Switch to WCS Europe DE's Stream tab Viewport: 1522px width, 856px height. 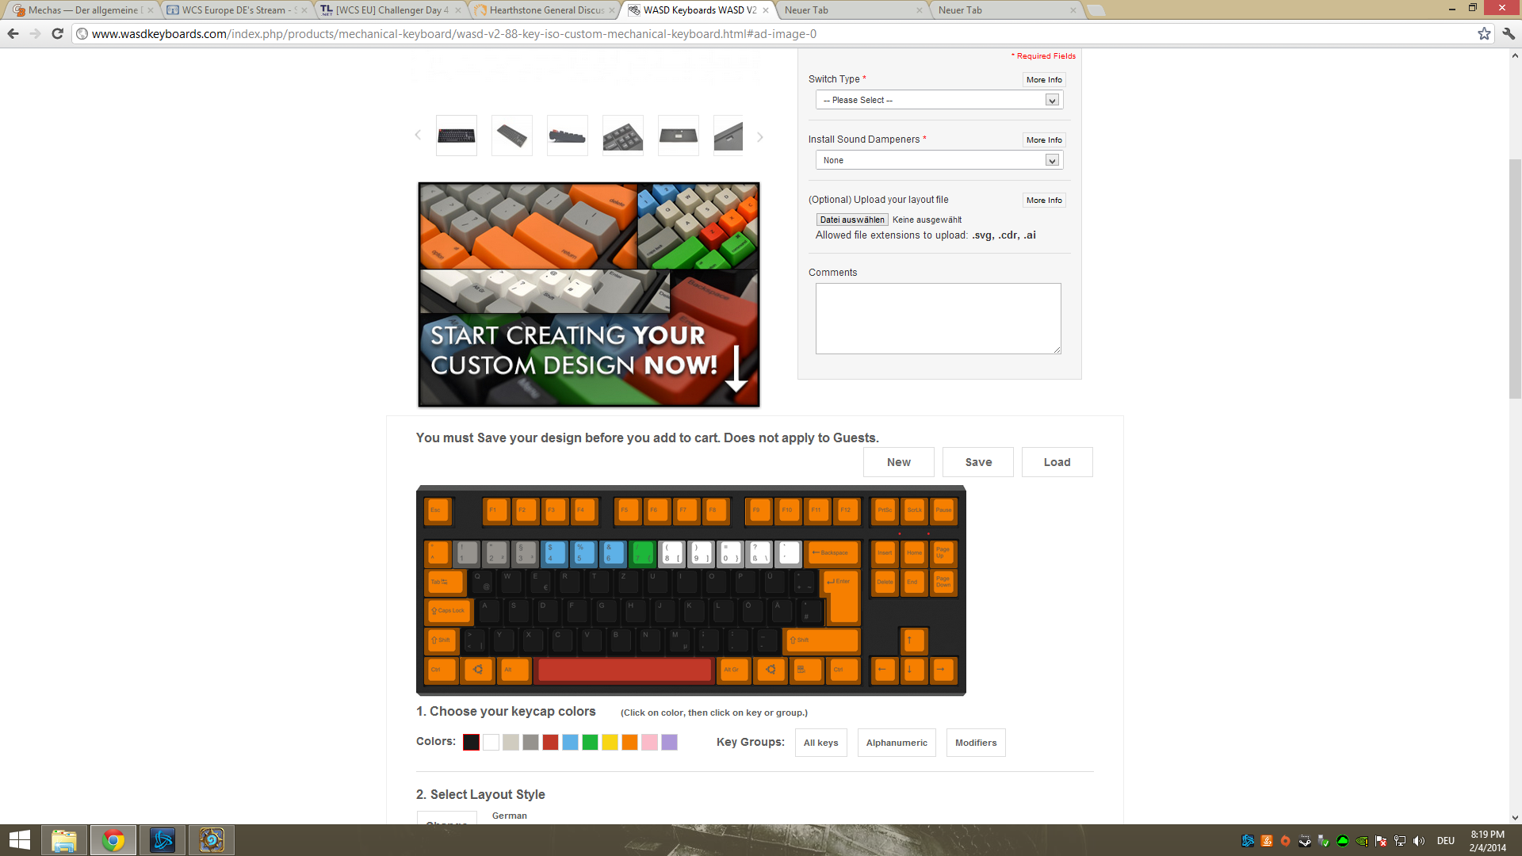pyautogui.click(x=234, y=10)
